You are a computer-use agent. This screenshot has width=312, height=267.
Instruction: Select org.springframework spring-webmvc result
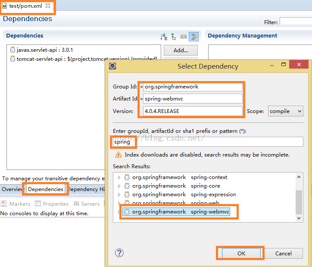pyautogui.click(x=176, y=212)
